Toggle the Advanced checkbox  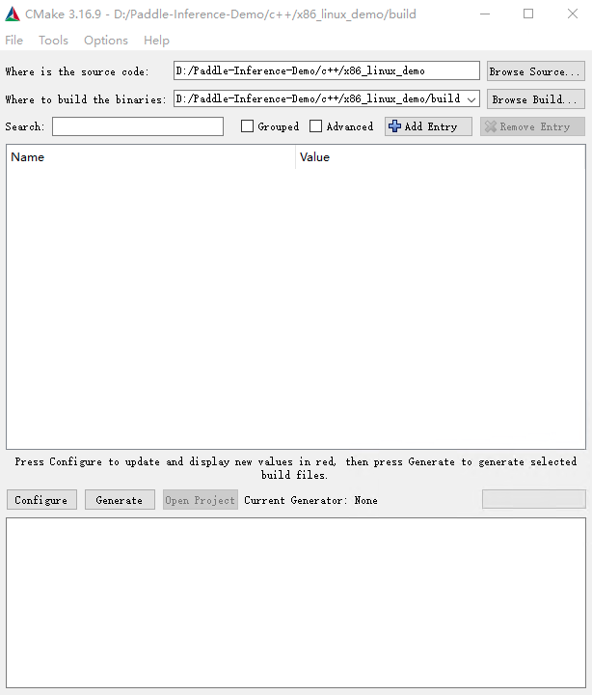pyautogui.click(x=316, y=126)
